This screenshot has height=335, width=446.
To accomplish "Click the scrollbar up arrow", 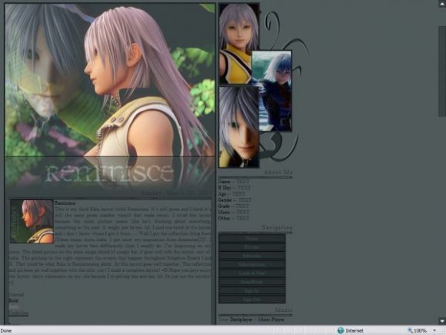I will pos(442,3).
